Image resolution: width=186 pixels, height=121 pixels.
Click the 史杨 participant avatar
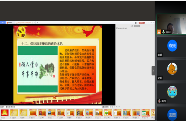(x=172, y=69)
